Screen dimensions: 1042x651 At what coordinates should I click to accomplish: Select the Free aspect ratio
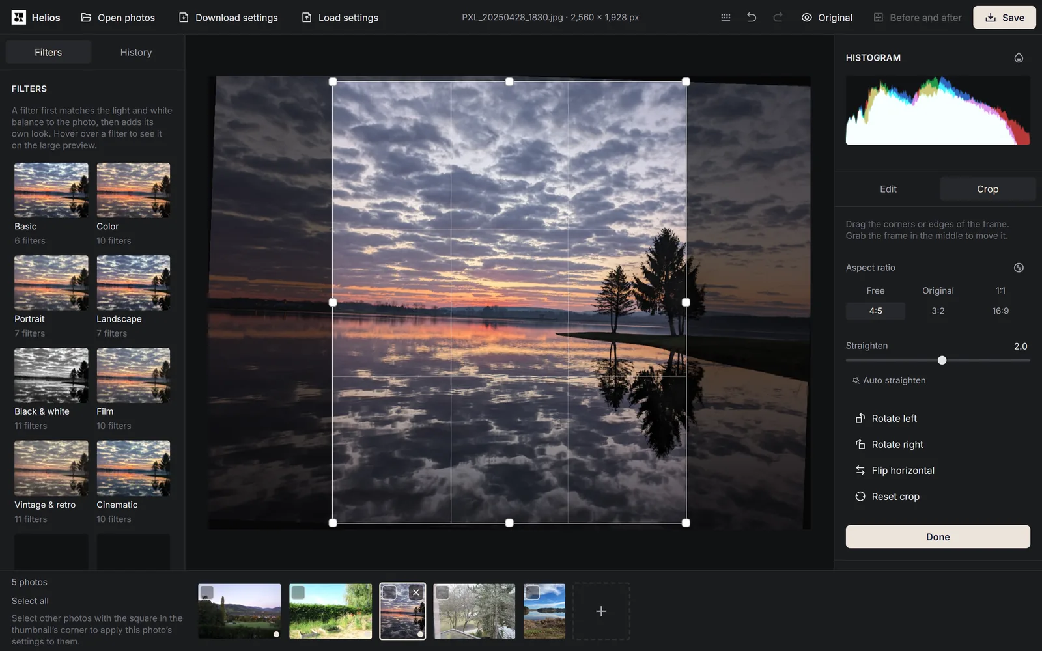tap(875, 290)
